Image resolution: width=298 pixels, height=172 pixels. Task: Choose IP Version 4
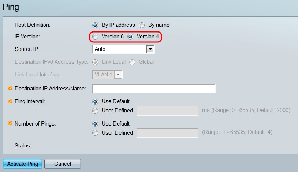click(130, 37)
